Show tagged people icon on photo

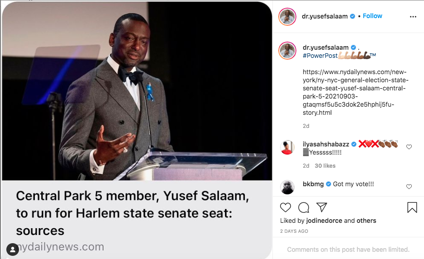point(12,249)
